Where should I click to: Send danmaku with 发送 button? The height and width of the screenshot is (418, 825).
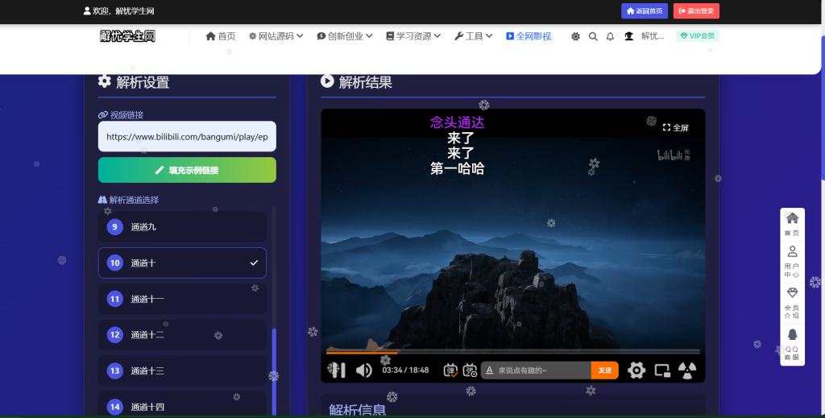click(604, 370)
